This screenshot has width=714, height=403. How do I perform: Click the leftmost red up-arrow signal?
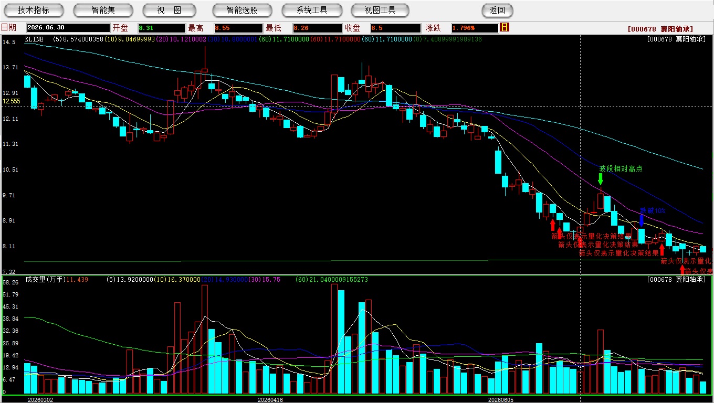552,225
